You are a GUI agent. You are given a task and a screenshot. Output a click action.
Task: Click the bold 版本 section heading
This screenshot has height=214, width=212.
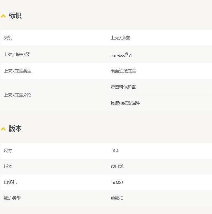(15, 129)
